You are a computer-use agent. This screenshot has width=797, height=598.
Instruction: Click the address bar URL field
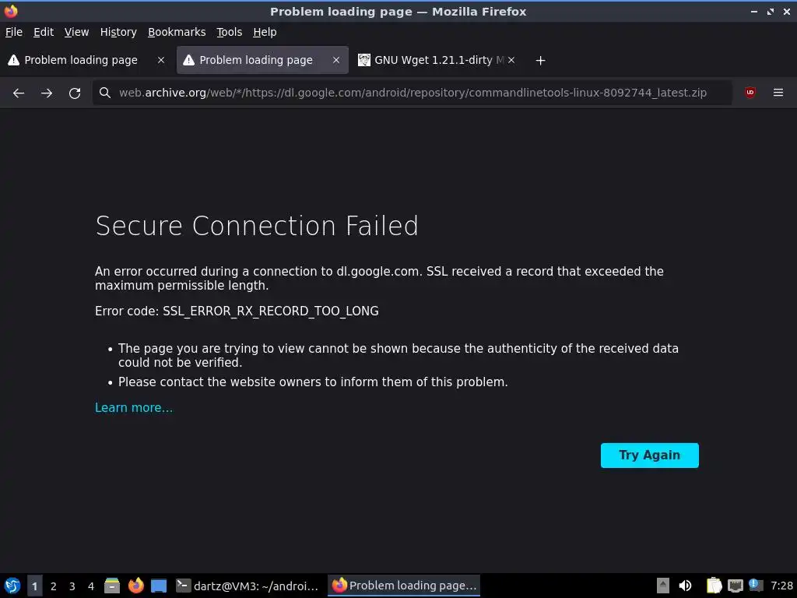point(413,93)
